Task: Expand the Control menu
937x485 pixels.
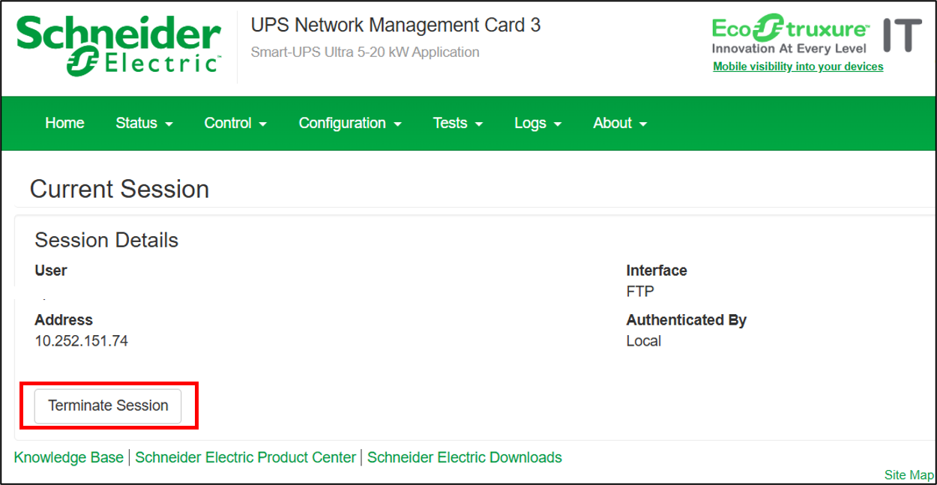Action: pyautogui.click(x=235, y=123)
